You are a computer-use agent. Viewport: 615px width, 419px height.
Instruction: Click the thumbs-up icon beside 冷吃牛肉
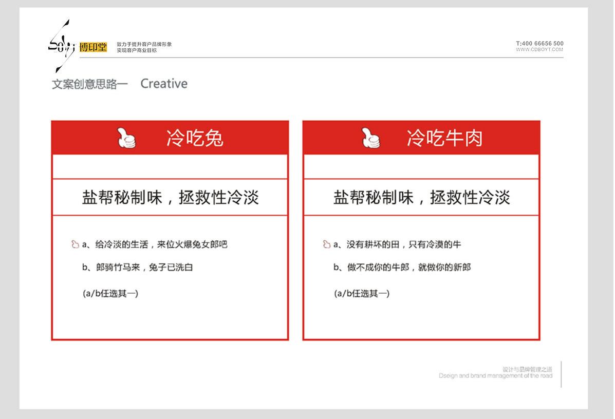click(370, 138)
